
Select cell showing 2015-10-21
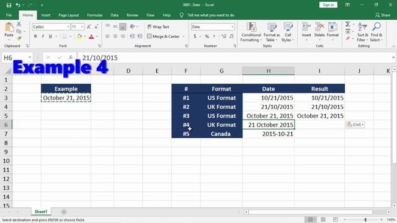tap(269, 134)
